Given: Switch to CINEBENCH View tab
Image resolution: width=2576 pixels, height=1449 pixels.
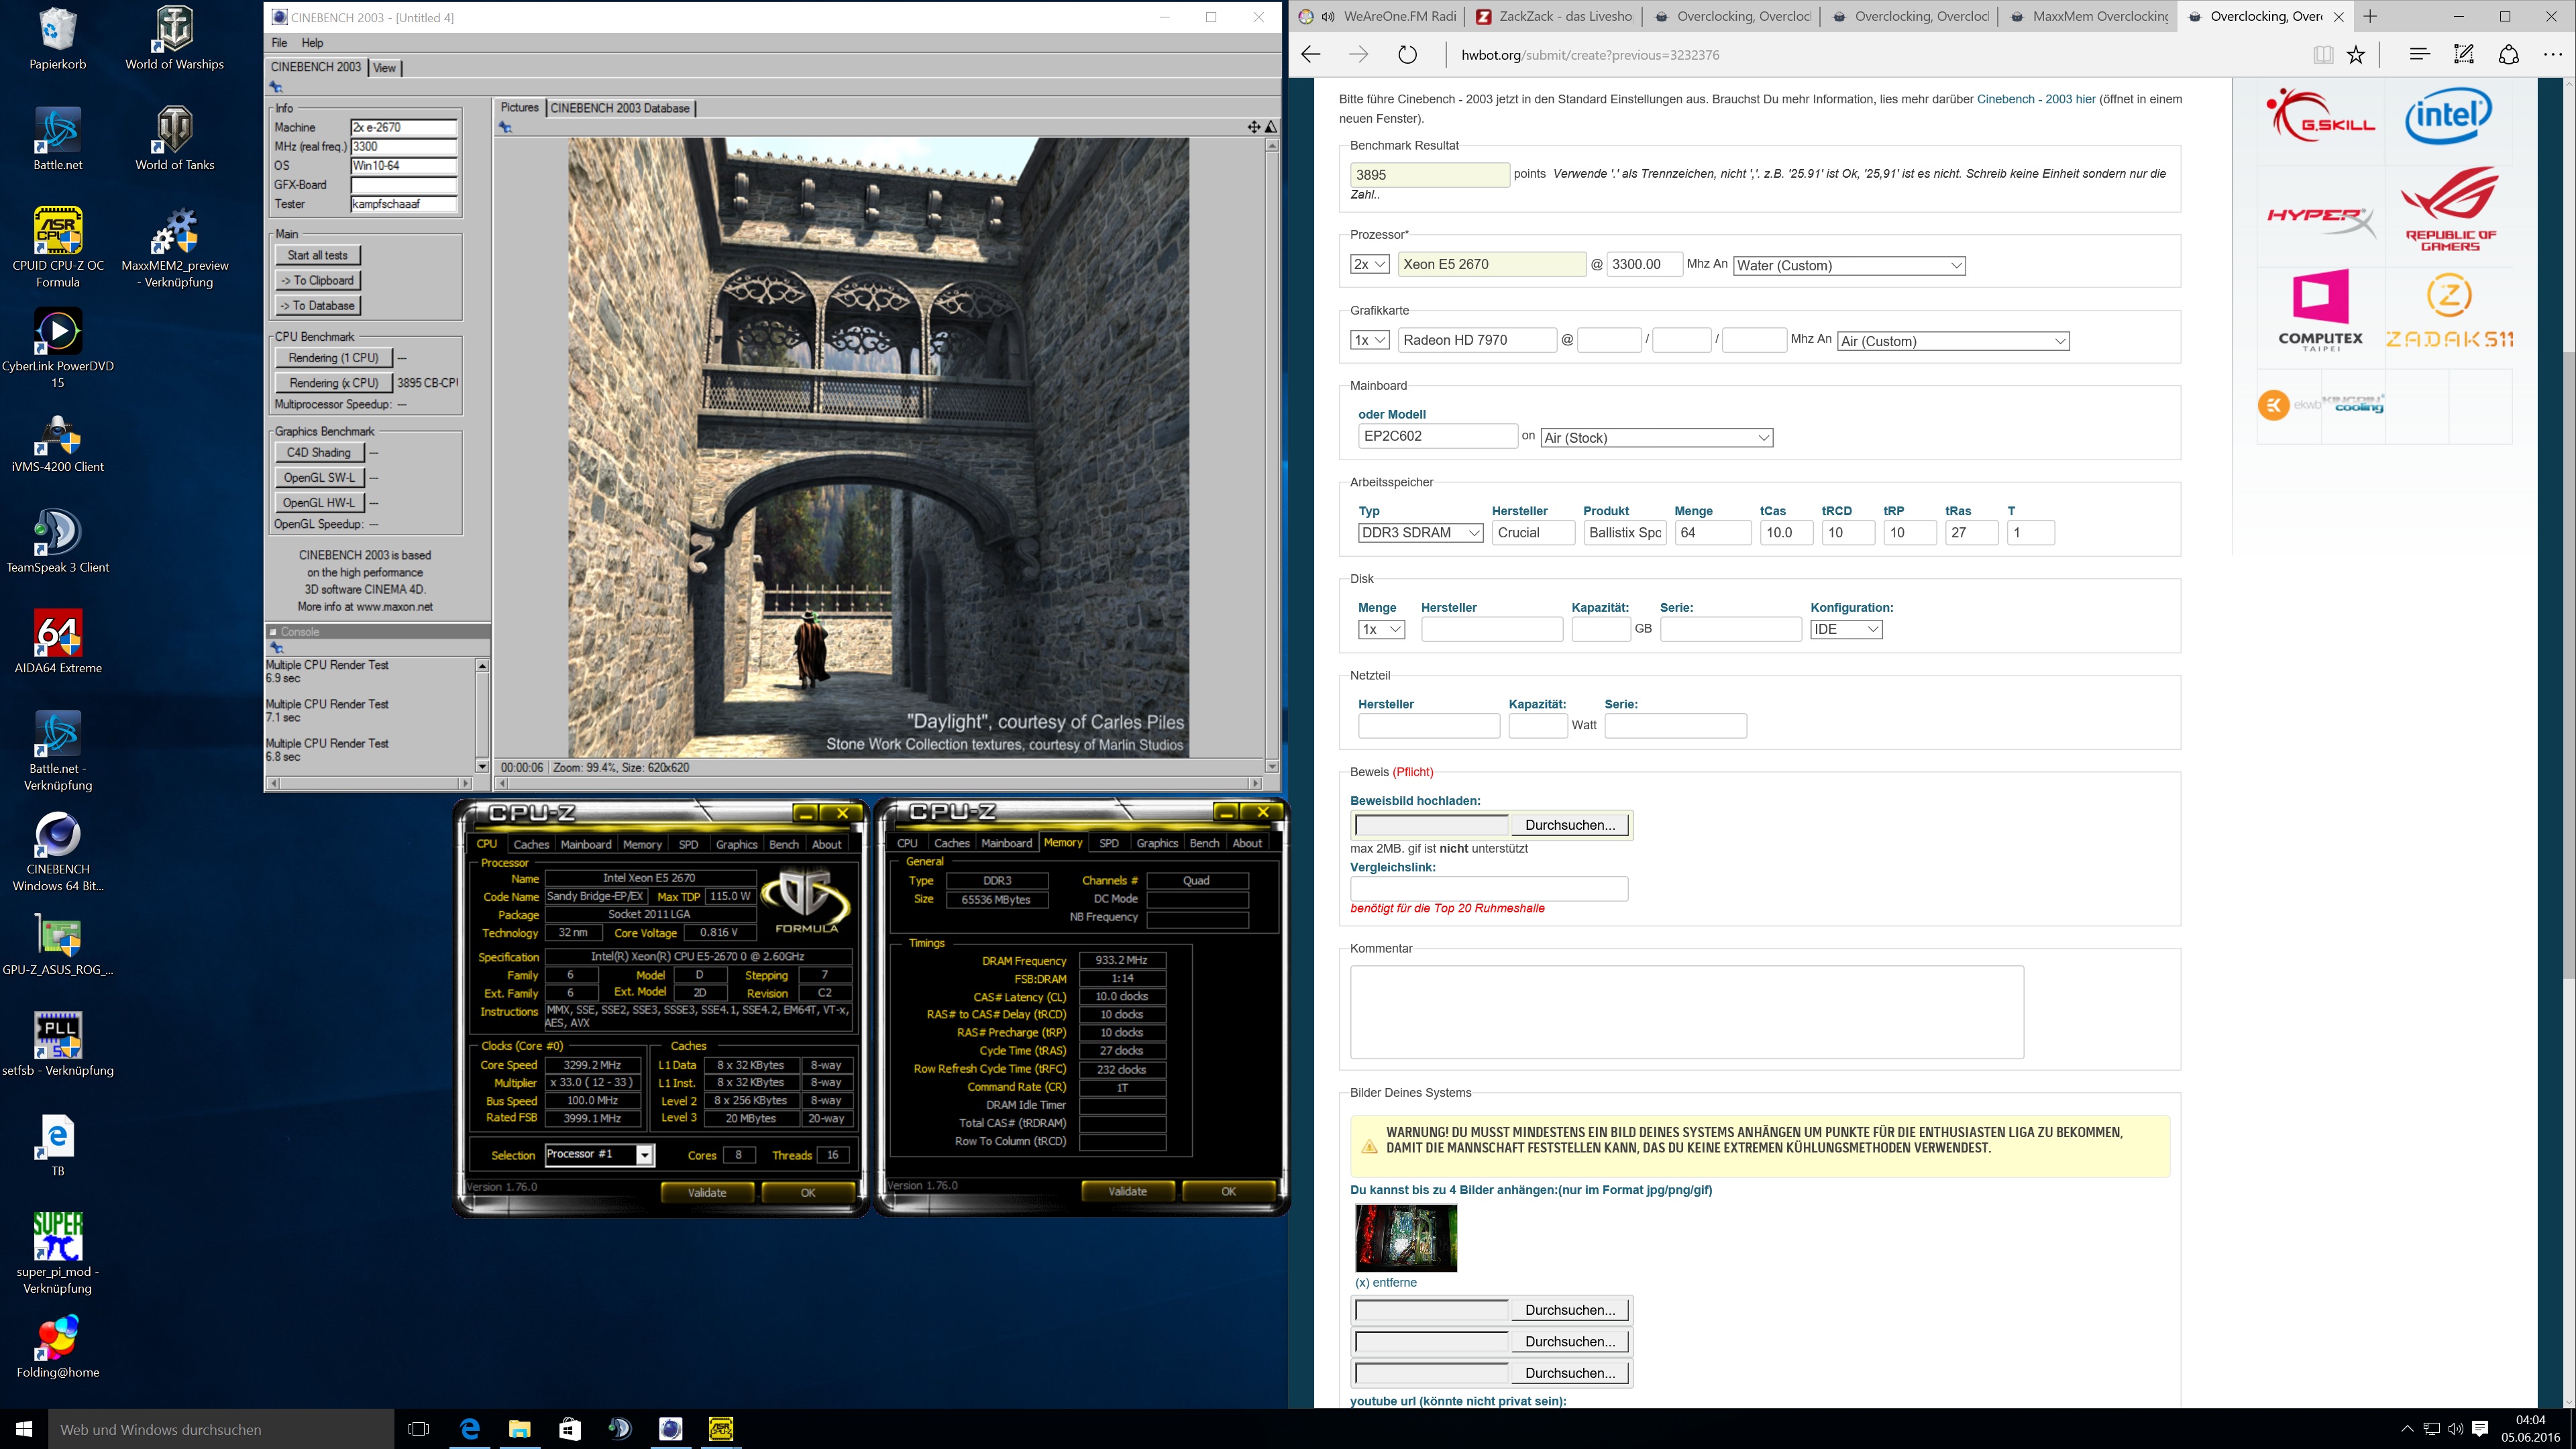Looking at the screenshot, I should click(x=385, y=67).
